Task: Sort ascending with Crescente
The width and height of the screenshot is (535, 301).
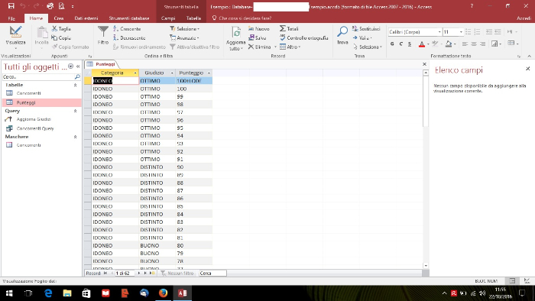Action: [x=127, y=29]
